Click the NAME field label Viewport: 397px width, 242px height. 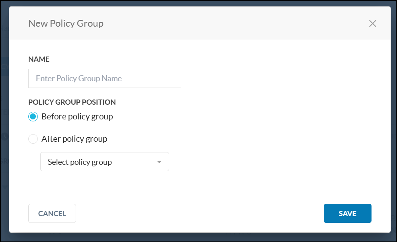(x=39, y=59)
